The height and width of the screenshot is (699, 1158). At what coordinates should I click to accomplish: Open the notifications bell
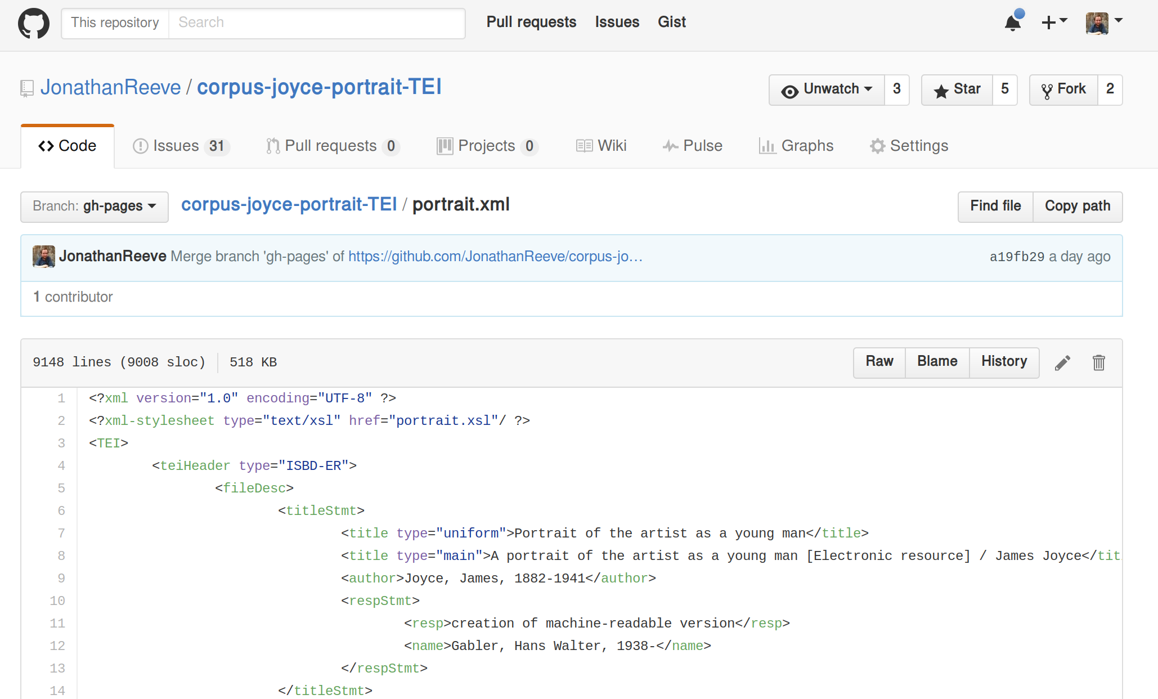[1013, 22]
